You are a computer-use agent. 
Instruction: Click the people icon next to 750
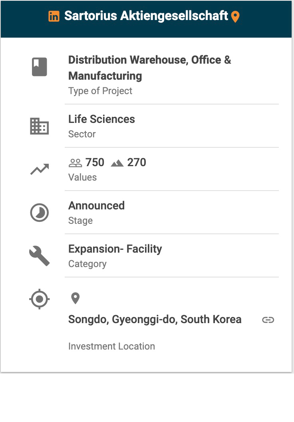75,163
